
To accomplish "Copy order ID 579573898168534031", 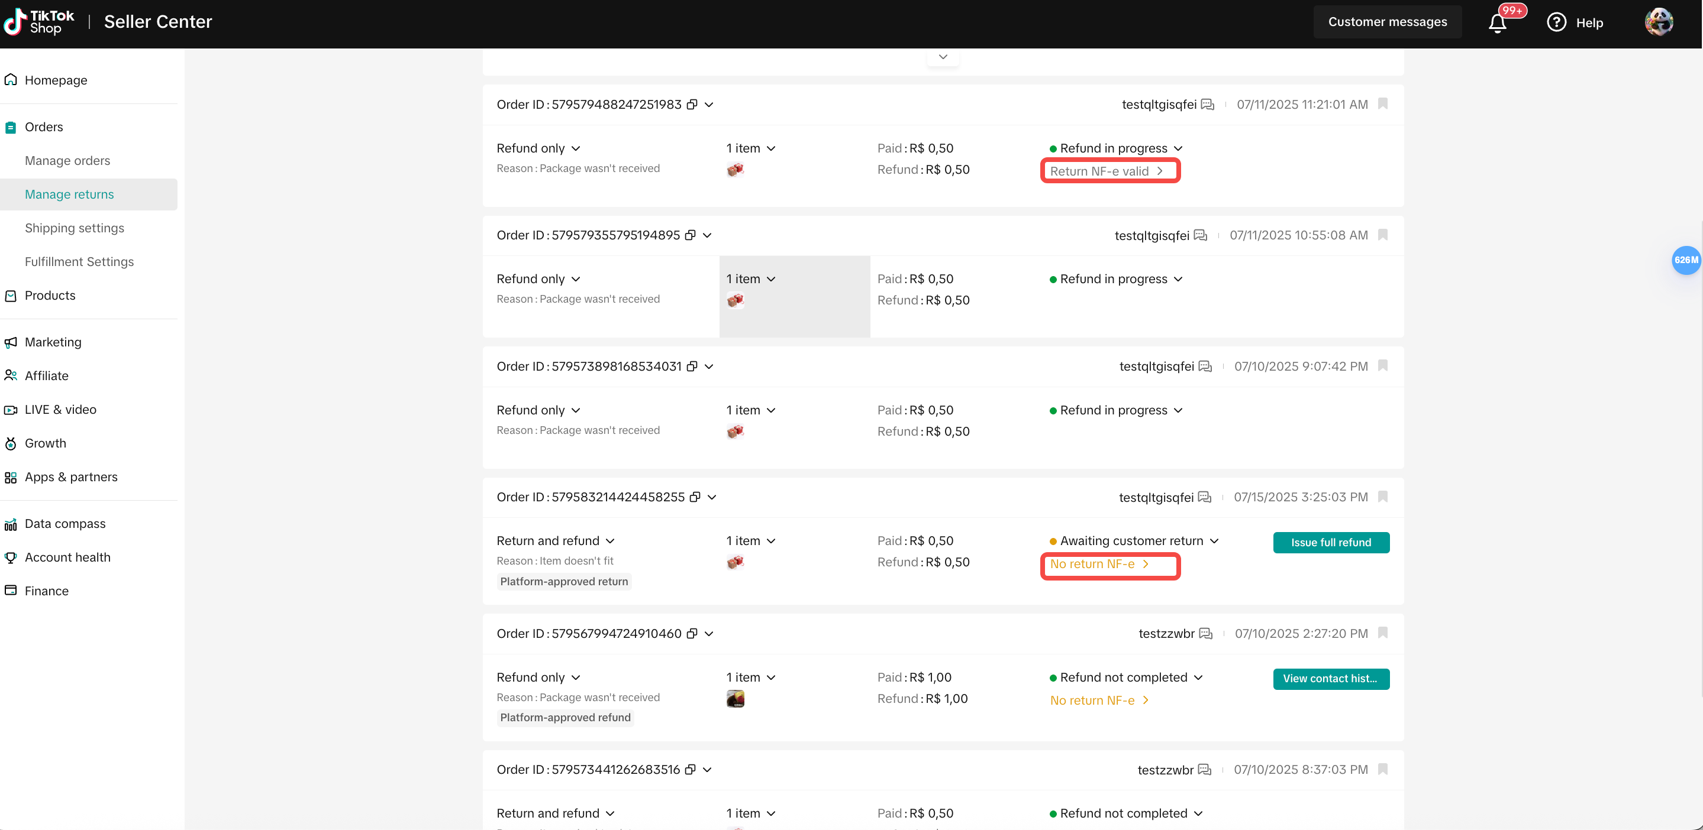I will point(692,367).
